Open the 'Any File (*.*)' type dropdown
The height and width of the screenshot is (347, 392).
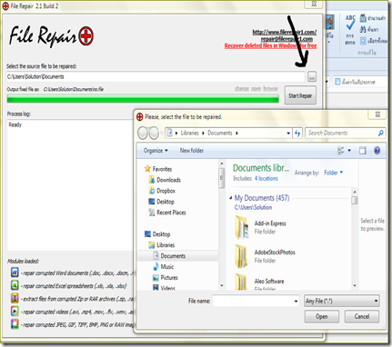(x=342, y=301)
